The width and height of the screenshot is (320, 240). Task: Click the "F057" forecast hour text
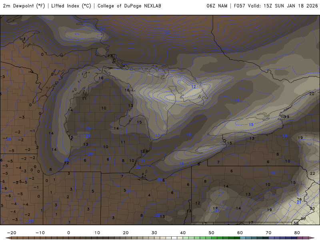tap(239, 6)
